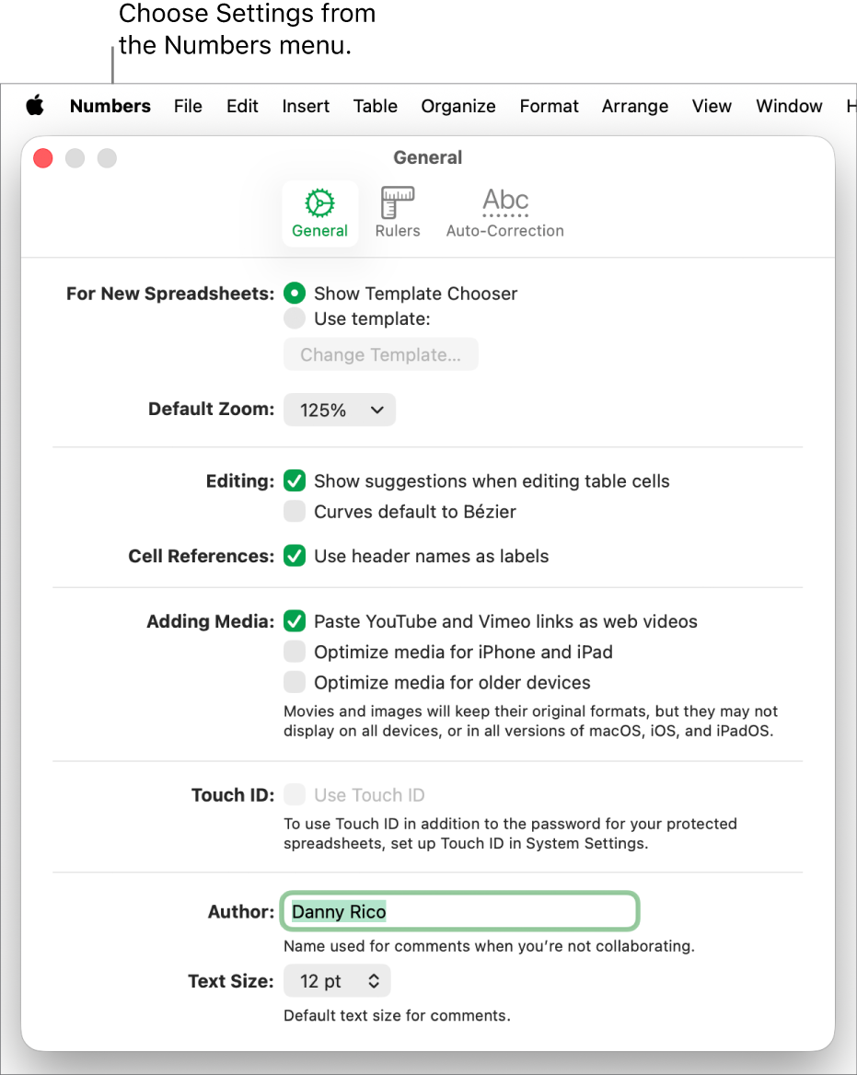Open the Table menu
This screenshot has width=857, height=1075.
coord(376,106)
